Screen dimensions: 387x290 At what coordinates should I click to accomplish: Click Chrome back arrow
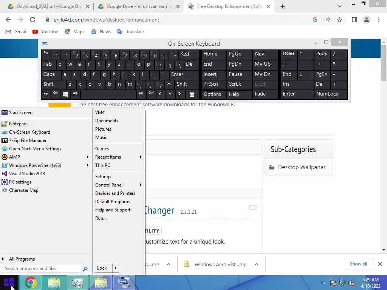(8, 20)
